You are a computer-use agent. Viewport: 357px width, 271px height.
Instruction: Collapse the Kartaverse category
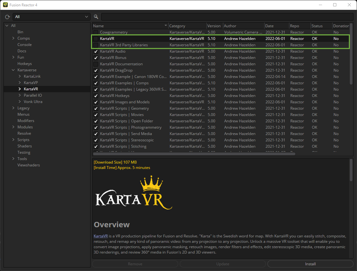pyautogui.click(x=13, y=70)
